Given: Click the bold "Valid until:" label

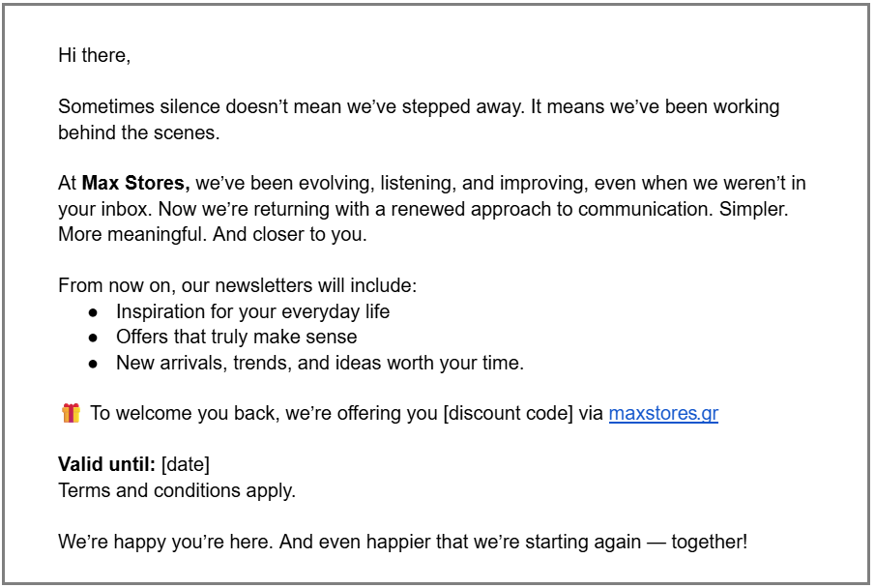Looking at the screenshot, I should (106, 465).
